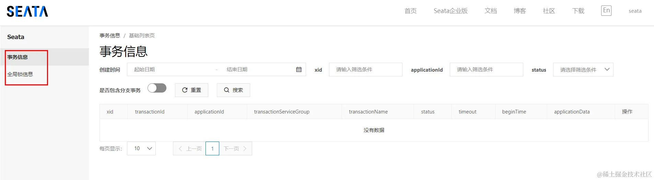Click the seata user menu
This screenshot has height=180, width=654.
[635, 11]
